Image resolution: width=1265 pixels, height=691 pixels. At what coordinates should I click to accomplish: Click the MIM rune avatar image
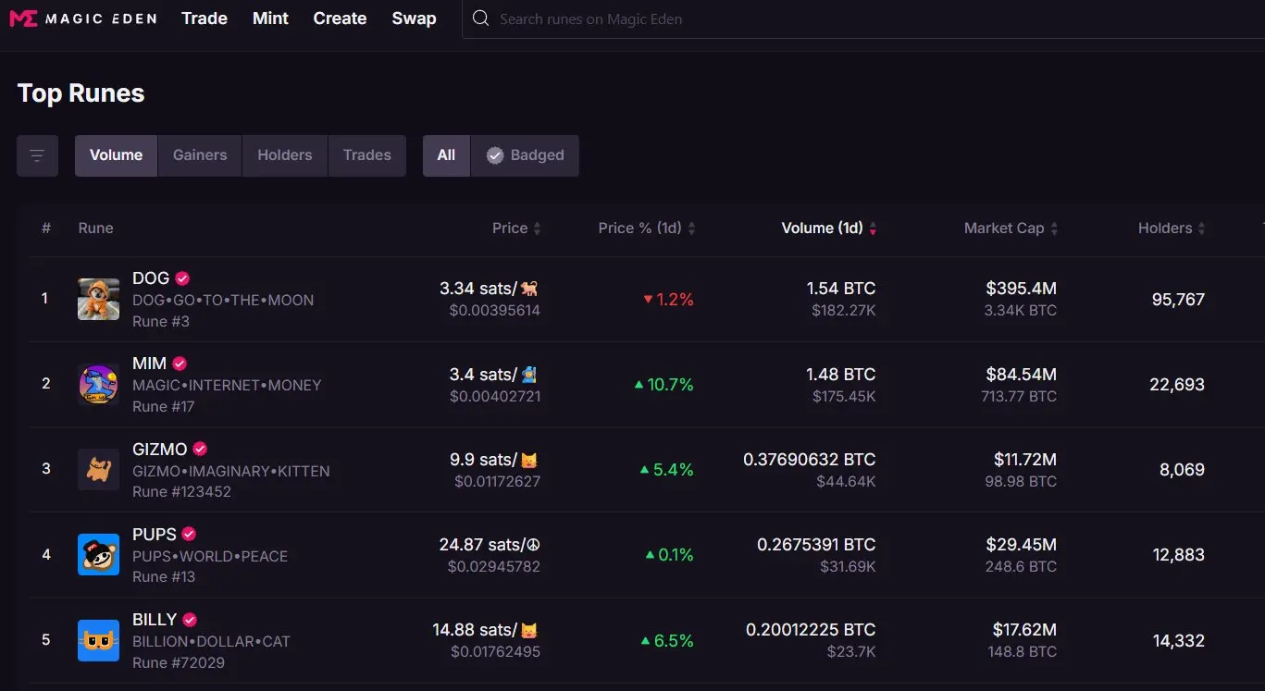pyautogui.click(x=98, y=384)
